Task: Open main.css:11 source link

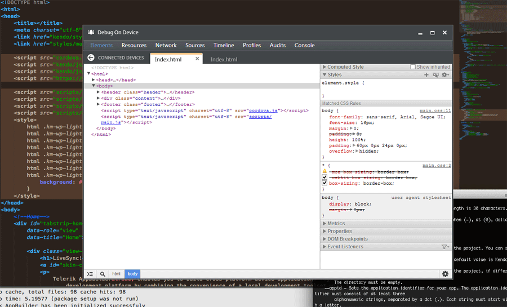Action: (x=435, y=110)
